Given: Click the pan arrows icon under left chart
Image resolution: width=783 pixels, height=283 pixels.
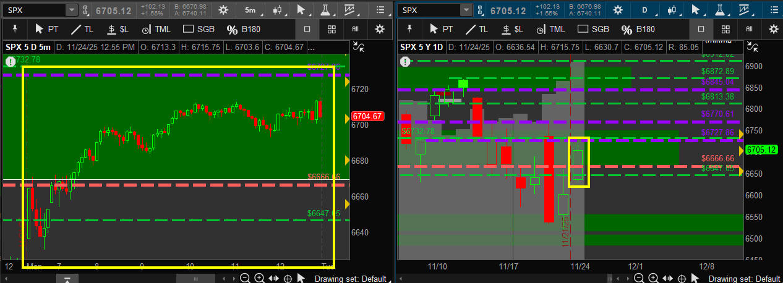Looking at the screenshot, I should (x=273, y=278).
